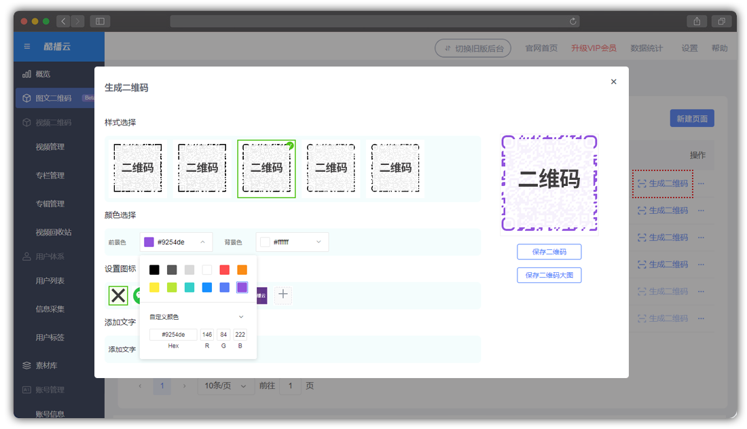Viewport: 747px width, 429px height.
Task: Select the green-bordered third QR style
Action: pos(266,168)
